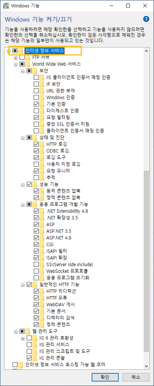Collapse the 성능 기능 node
The width and height of the screenshot is (154, 386).
click(23, 184)
